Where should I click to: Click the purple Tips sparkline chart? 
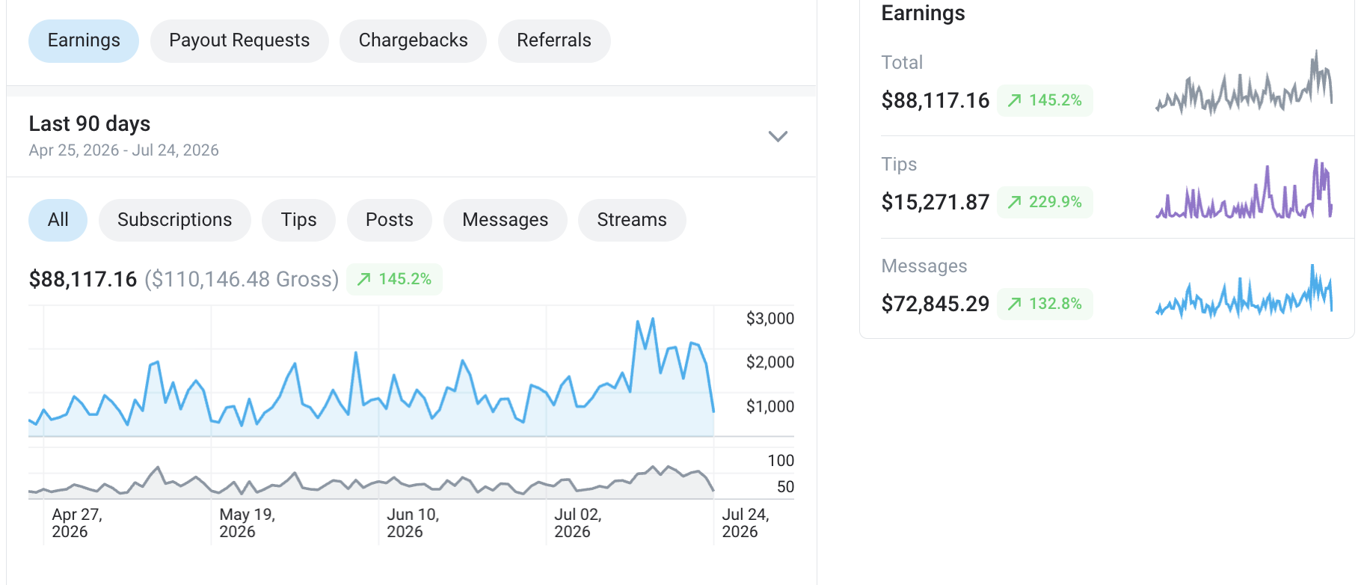point(1244,189)
